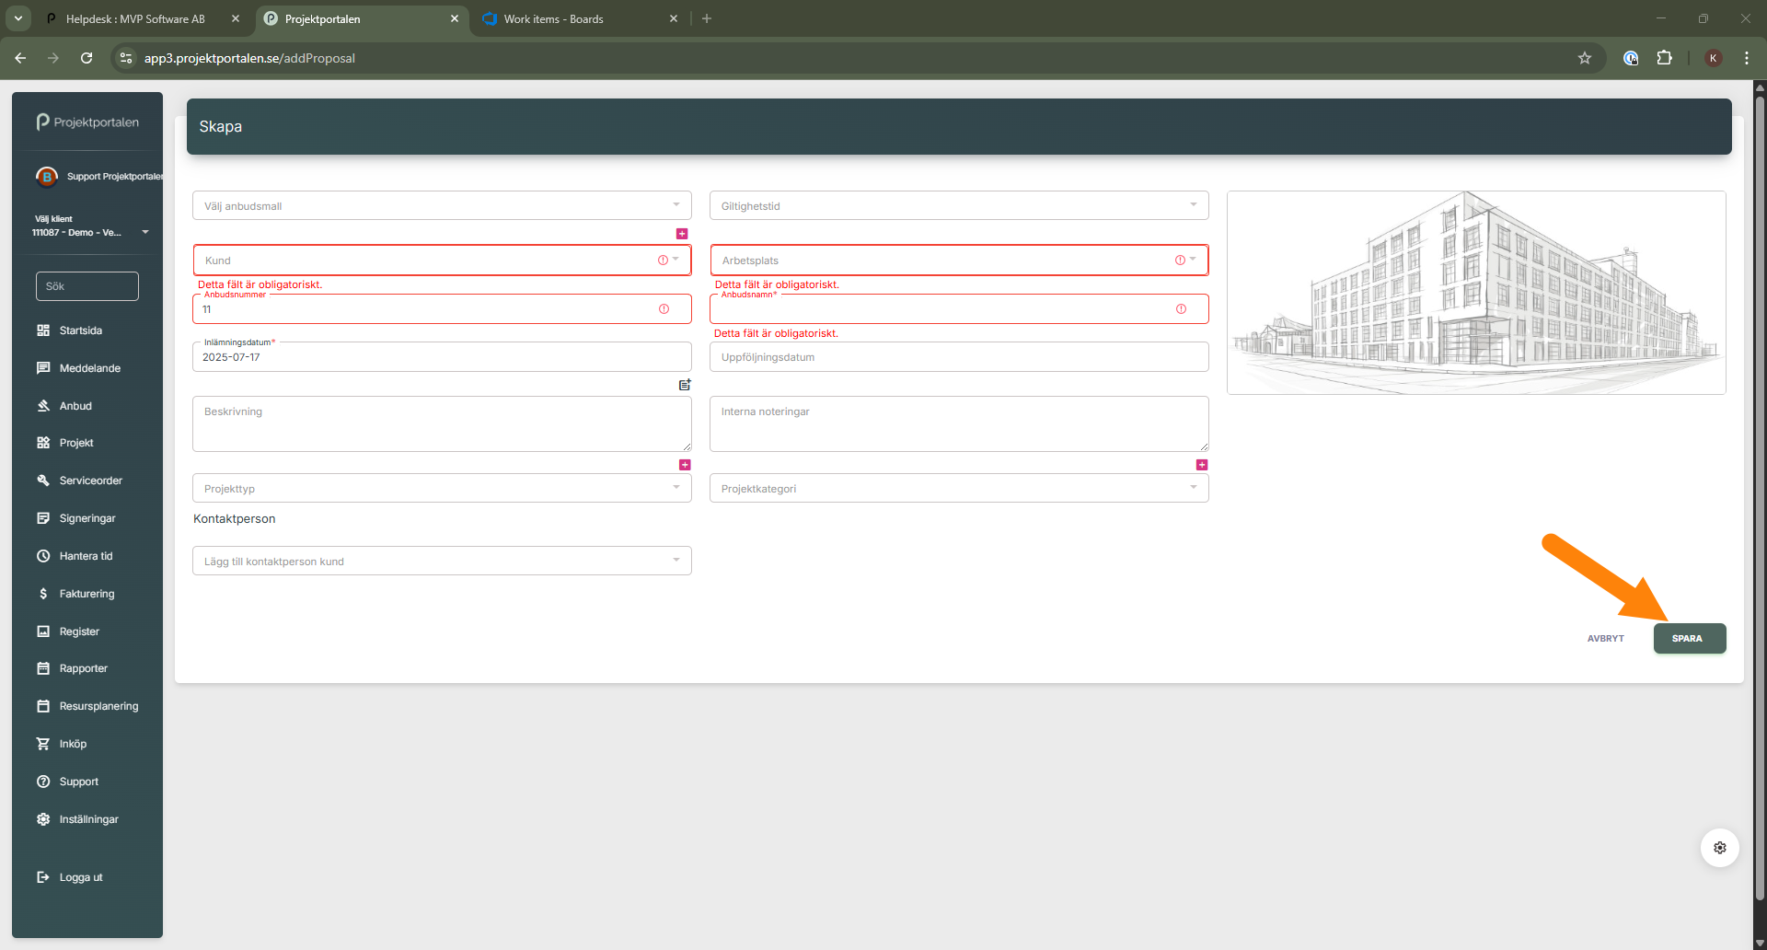This screenshot has height=950, width=1767.
Task: Click the Sök search field
Action: [87, 286]
